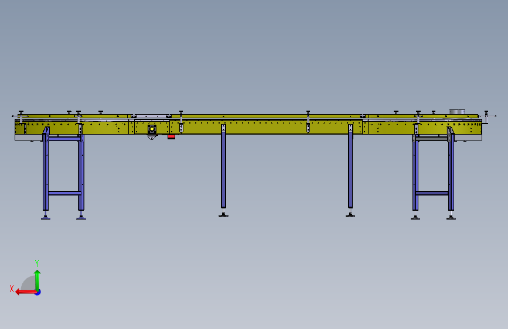
Task: Pick the leftmost foot pad of the conveyor
Action: [x=46, y=218]
